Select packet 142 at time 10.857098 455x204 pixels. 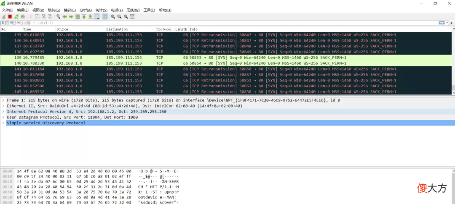click(x=226, y=75)
